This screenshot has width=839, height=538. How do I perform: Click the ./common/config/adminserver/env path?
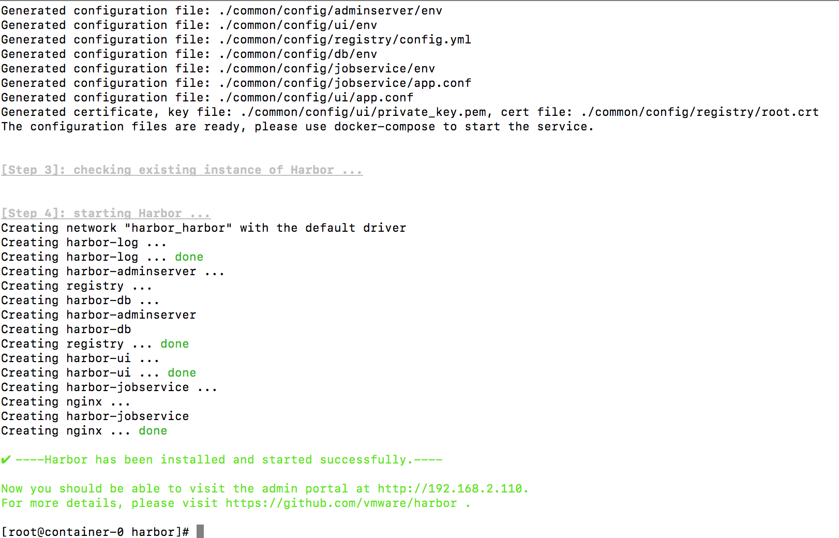(330, 10)
